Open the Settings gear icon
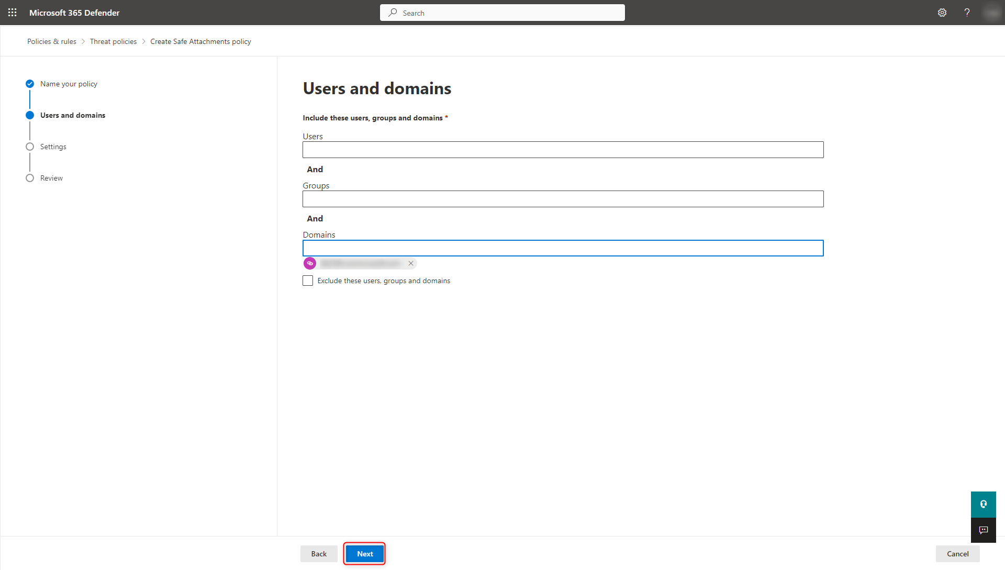 (942, 12)
